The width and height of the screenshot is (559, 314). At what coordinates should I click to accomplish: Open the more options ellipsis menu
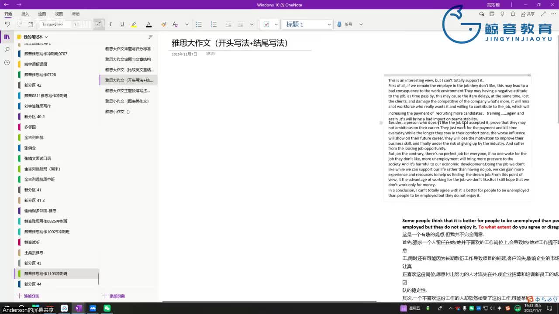click(x=553, y=14)
